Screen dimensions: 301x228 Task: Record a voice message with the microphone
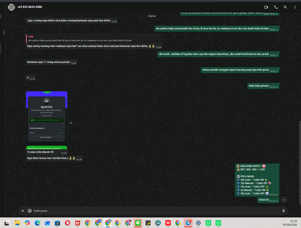(284, 211)
